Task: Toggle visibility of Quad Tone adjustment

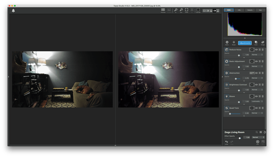Action: point(257,108)
